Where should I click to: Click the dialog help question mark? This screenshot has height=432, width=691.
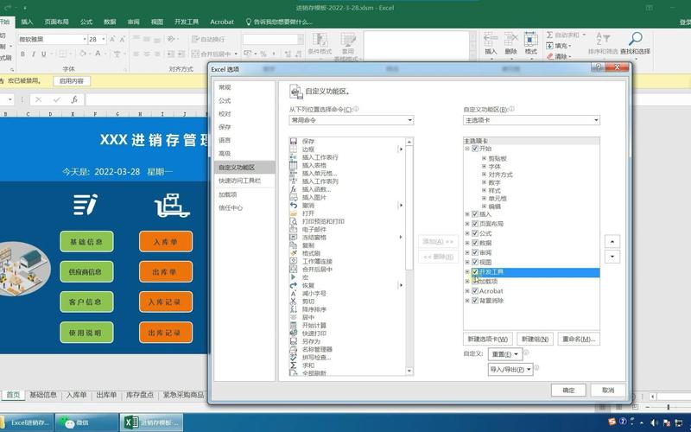(x=599, y=67)
